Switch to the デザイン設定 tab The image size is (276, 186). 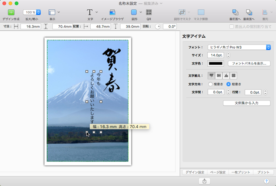pyautogui.click(x=196, y=172)
